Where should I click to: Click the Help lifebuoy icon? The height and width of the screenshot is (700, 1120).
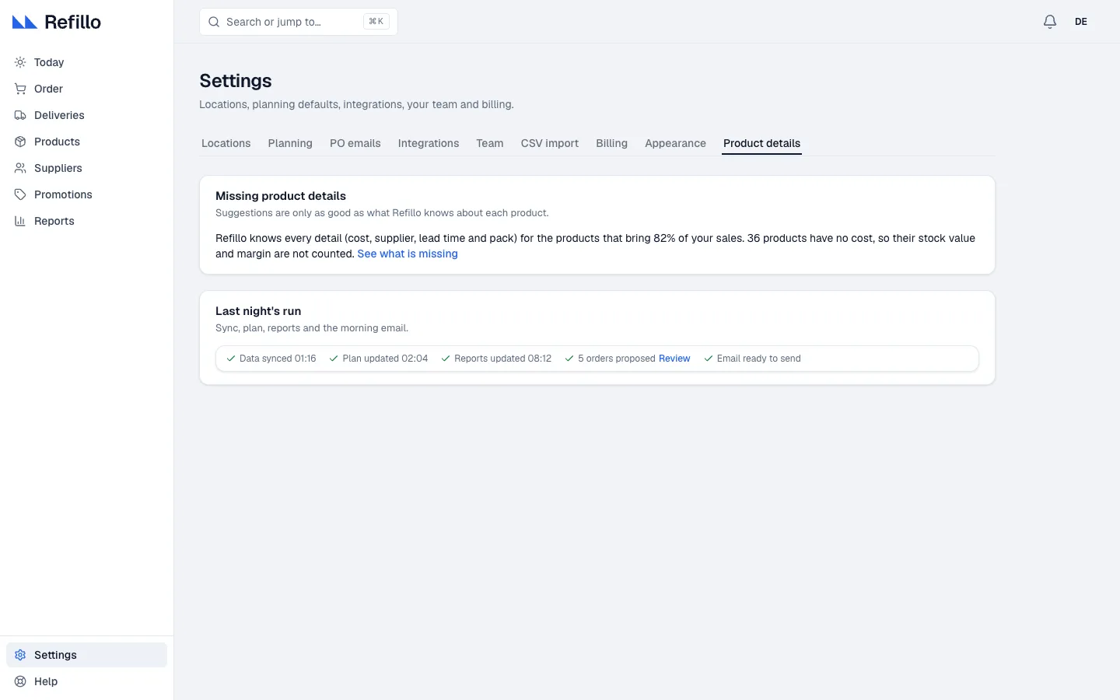[x=20, y=681]
